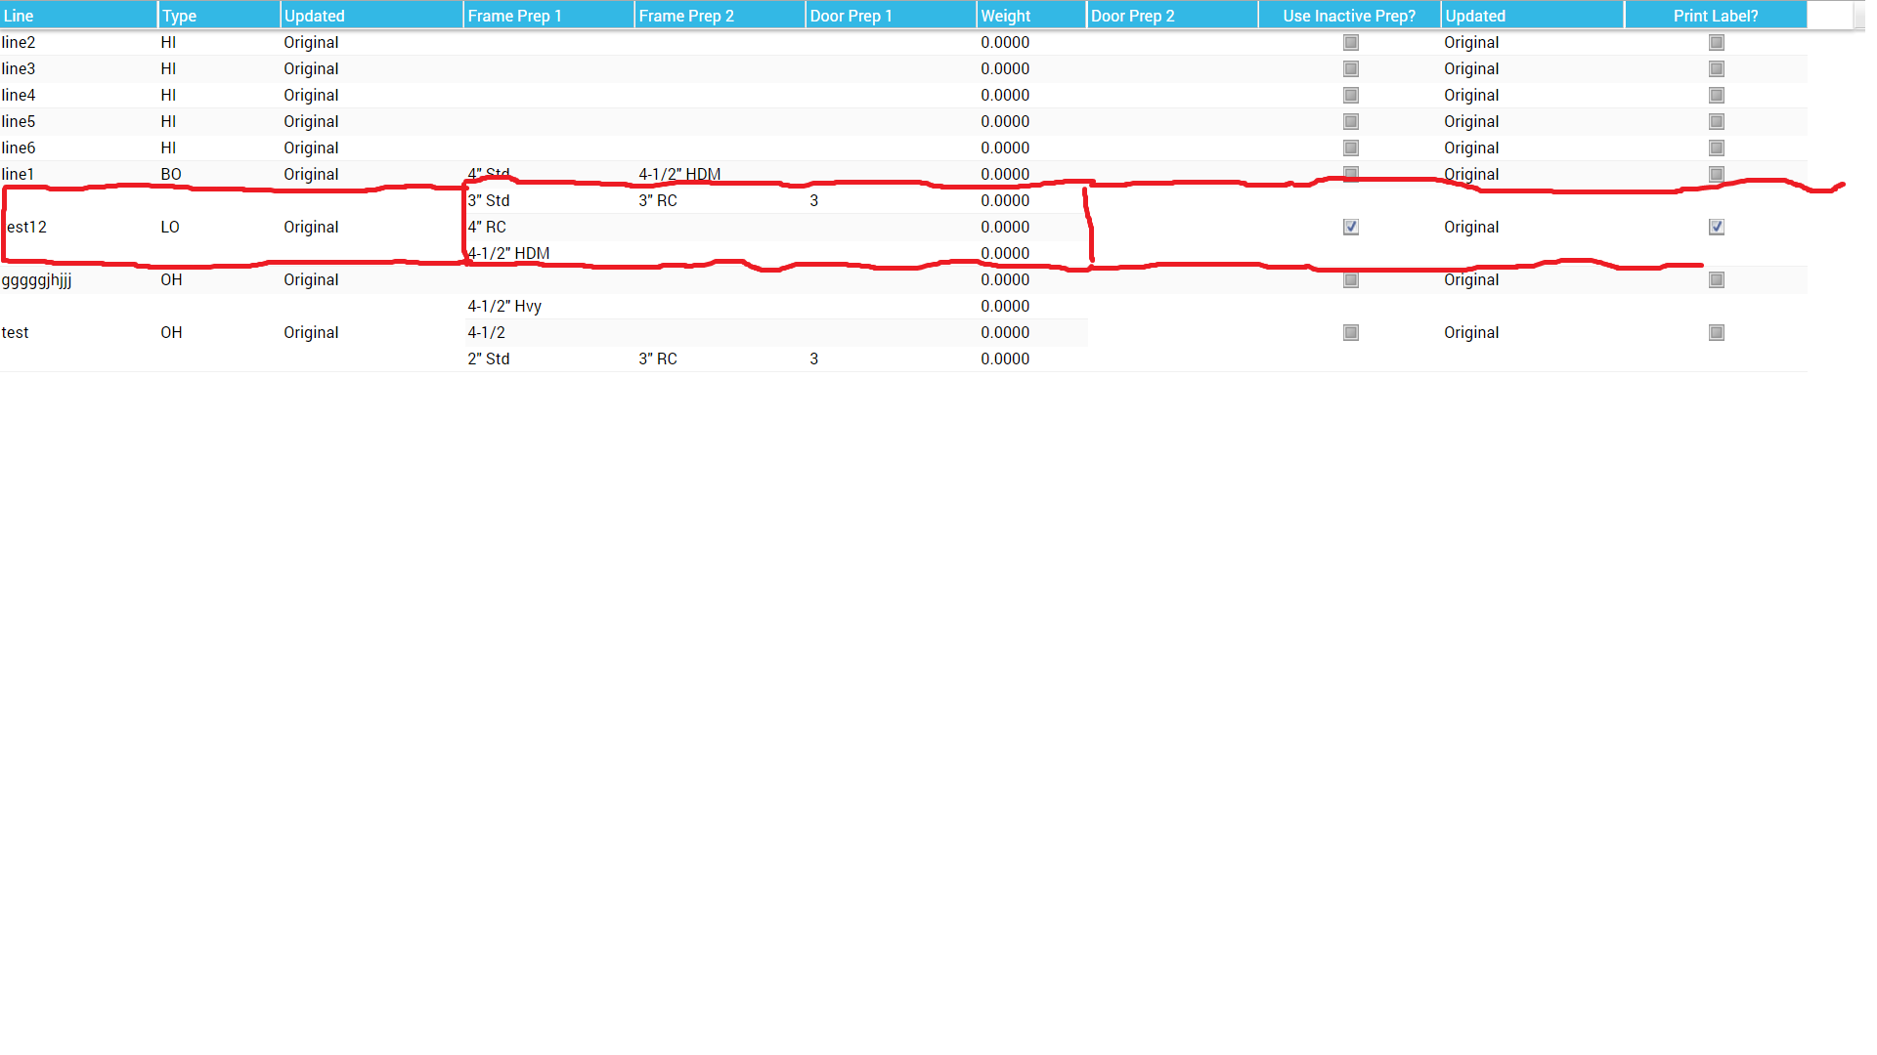Click the gggggjhjjj line cell

pyautogui.click(x=37, y=280)
